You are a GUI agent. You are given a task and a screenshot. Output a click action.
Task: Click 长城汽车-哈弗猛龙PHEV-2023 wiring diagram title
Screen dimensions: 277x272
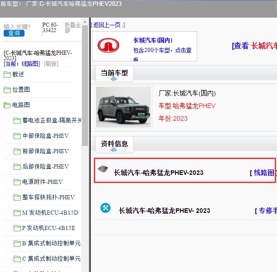click(x=159, y=173)
